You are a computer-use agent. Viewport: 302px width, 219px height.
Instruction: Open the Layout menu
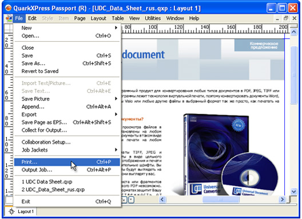[98, 18]
